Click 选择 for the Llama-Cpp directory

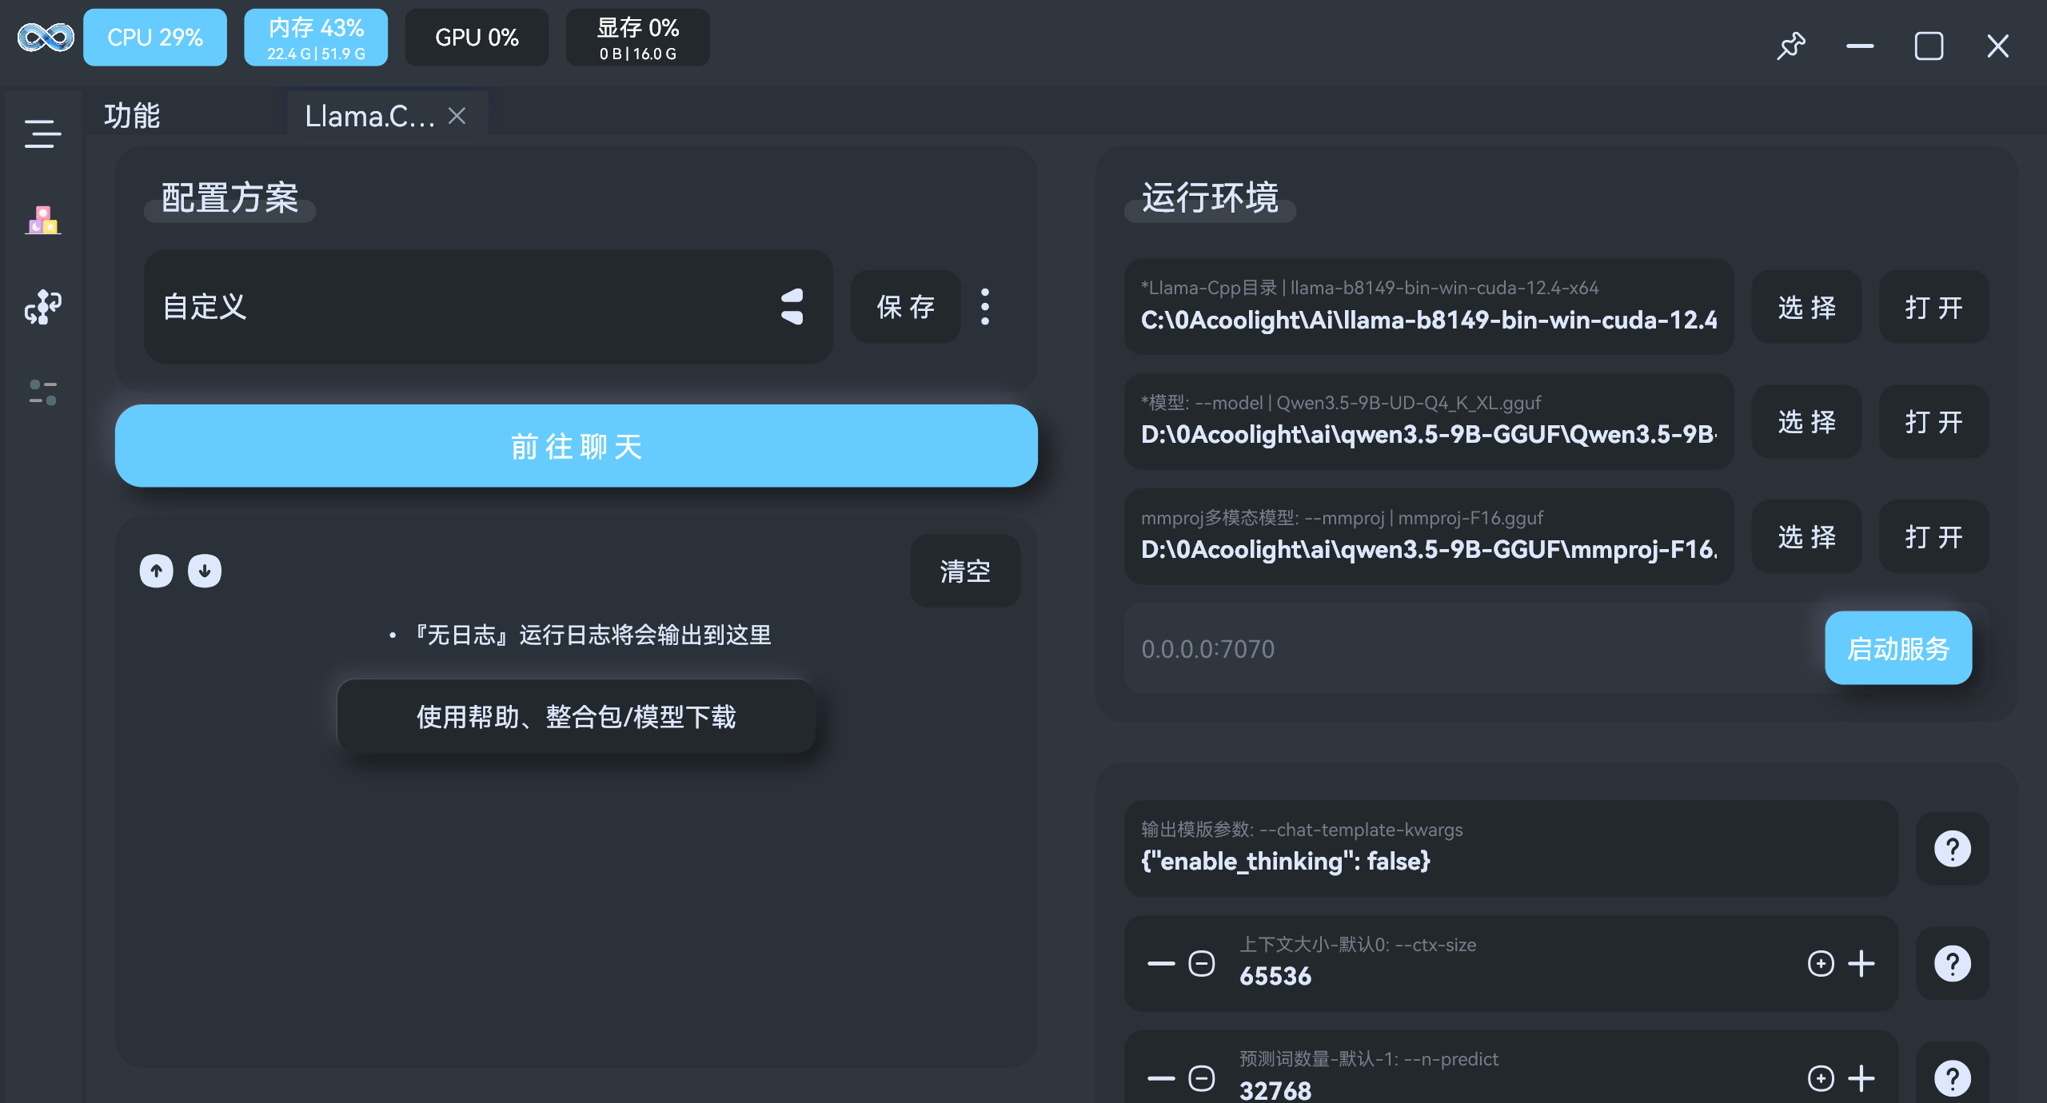click(x=1806, y=307)
